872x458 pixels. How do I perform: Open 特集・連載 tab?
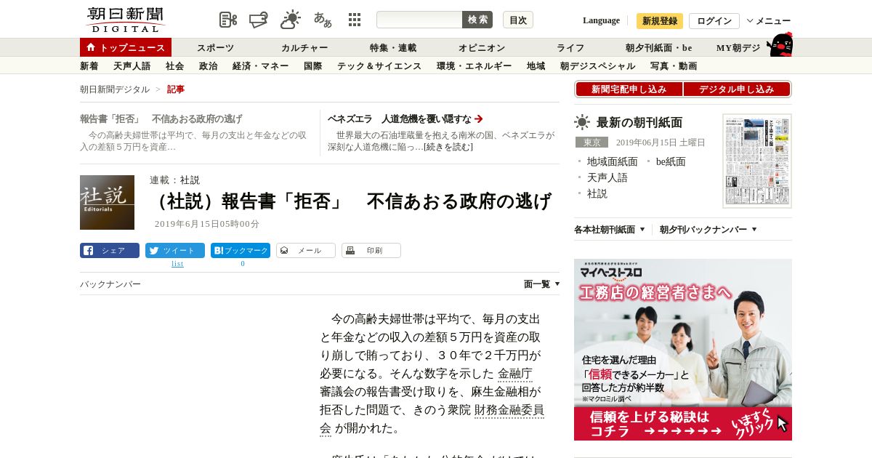393,48
